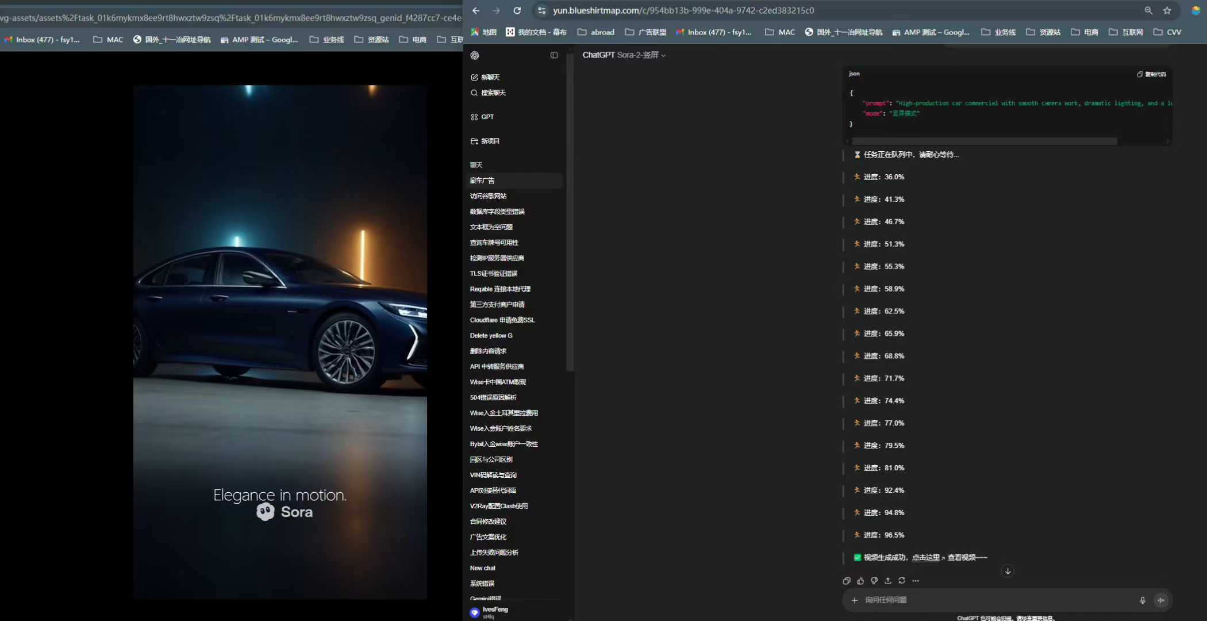Click the thumbs up icon

(860, 581)
